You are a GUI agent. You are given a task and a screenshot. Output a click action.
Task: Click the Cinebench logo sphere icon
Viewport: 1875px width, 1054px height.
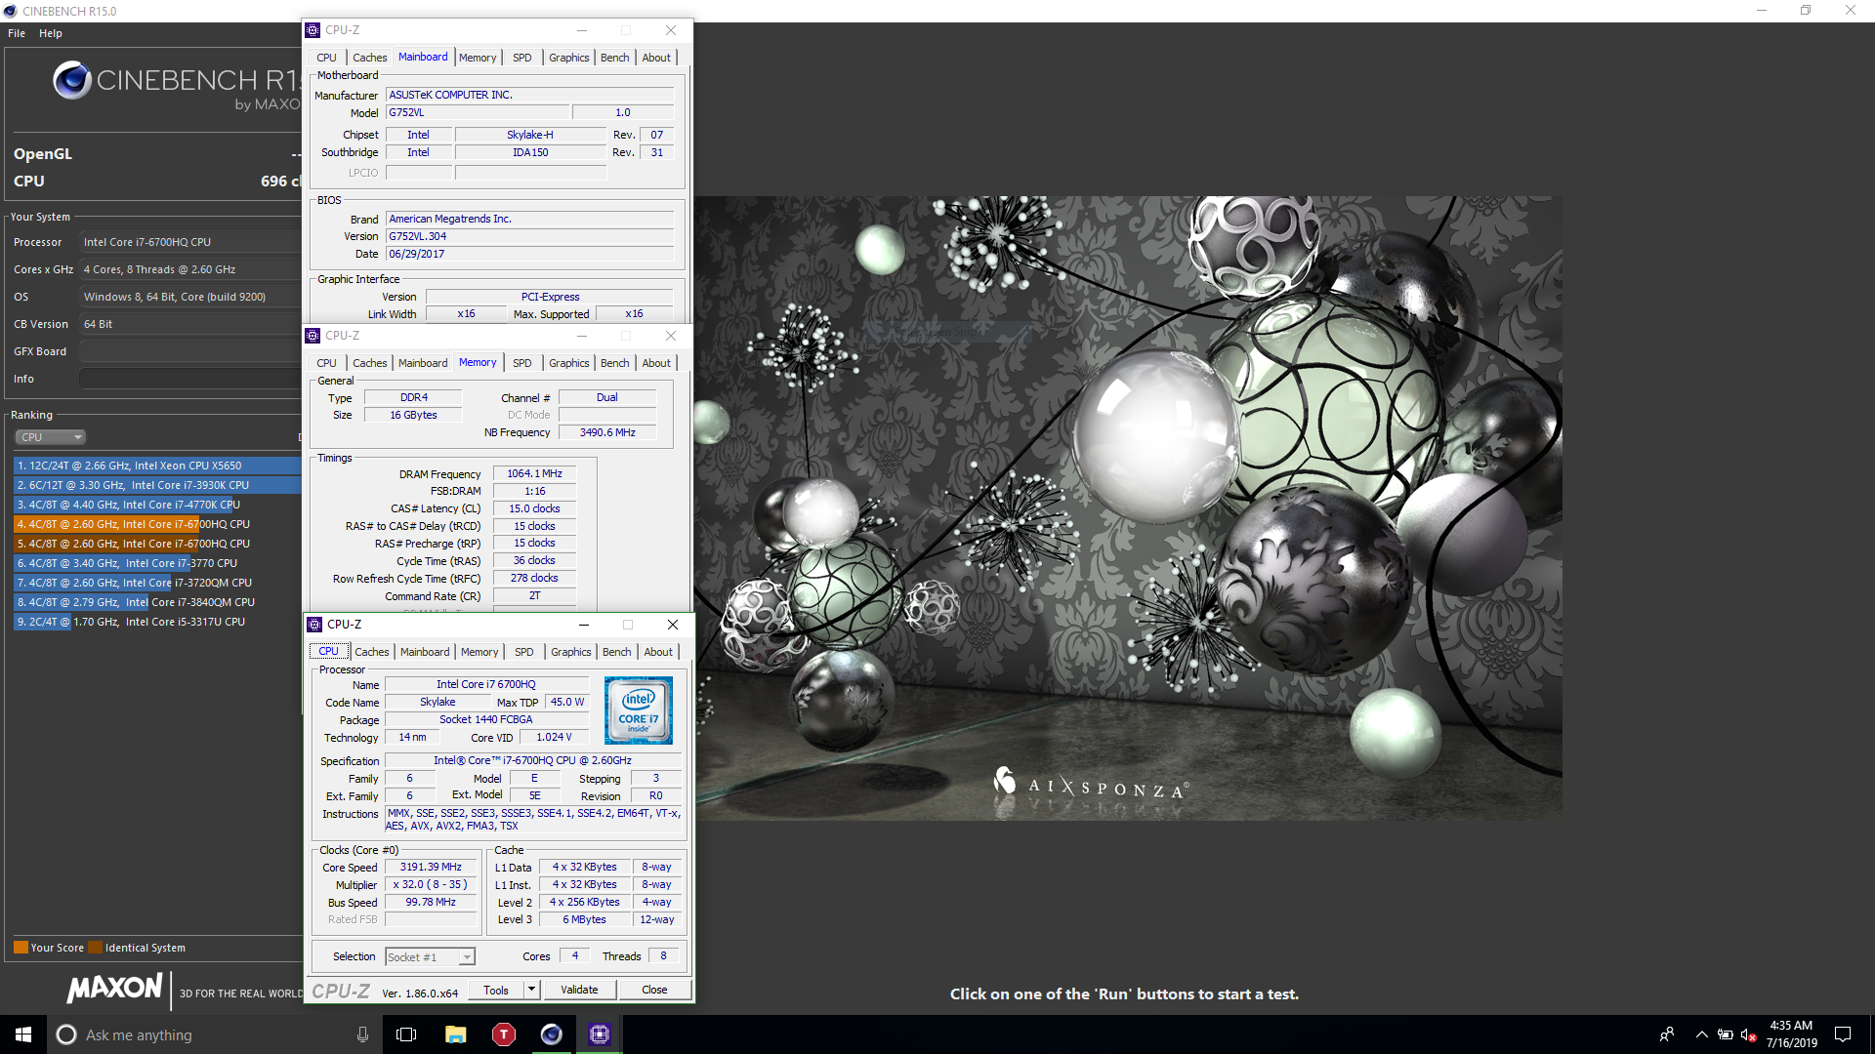click(x=72, y=80)
